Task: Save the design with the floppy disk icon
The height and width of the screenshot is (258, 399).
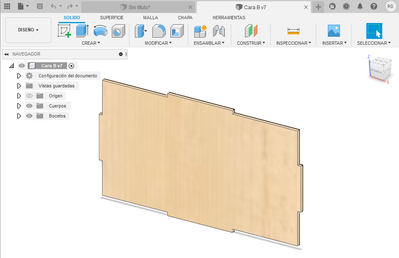Action: click(x=40, y=6)
